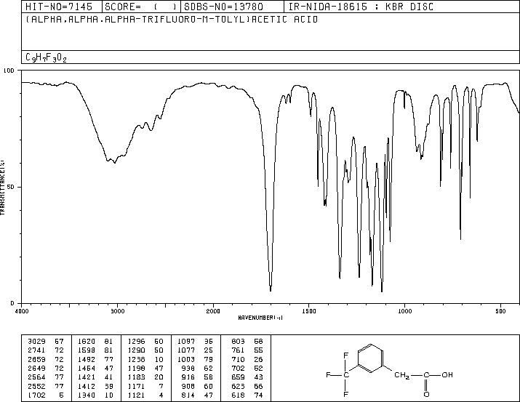The height and width of the screenshot is (402, 520).
Task: Click peak table entry 2564
Action: [36, 377]
